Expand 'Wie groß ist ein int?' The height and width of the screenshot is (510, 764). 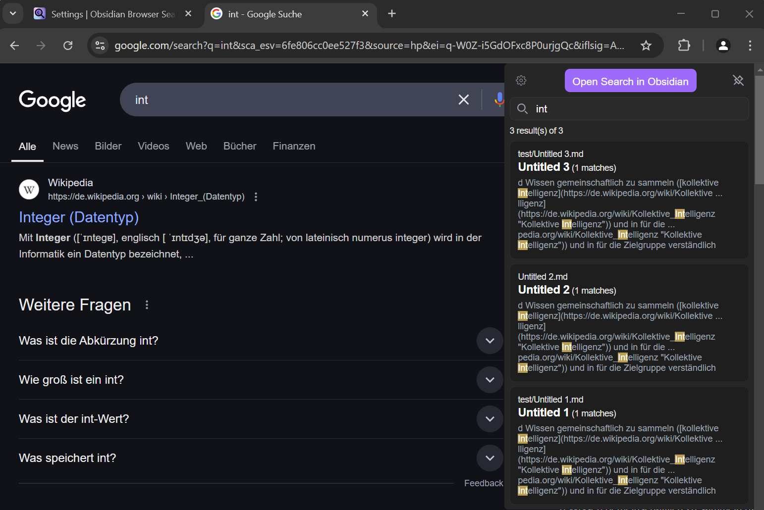click(490, 380)
